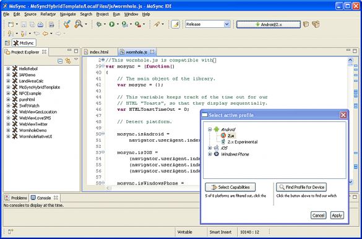Open the Project menu
This screenshot has width=362, height=239.
[x=103, y=14]
